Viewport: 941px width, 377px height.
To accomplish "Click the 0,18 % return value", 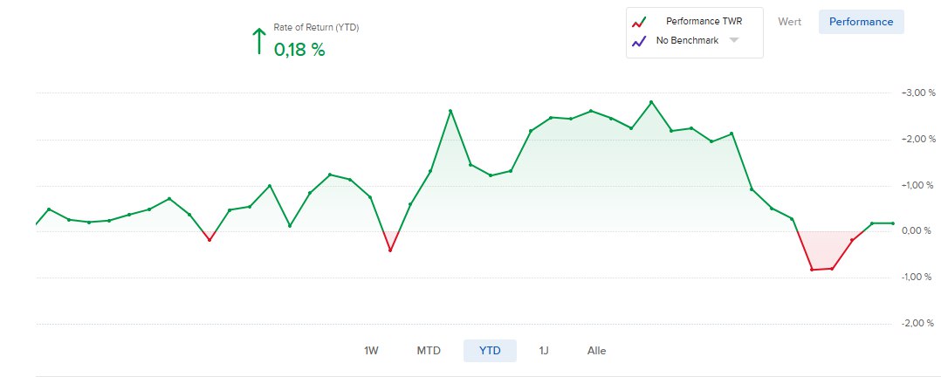I will click(x=299, y=50).
